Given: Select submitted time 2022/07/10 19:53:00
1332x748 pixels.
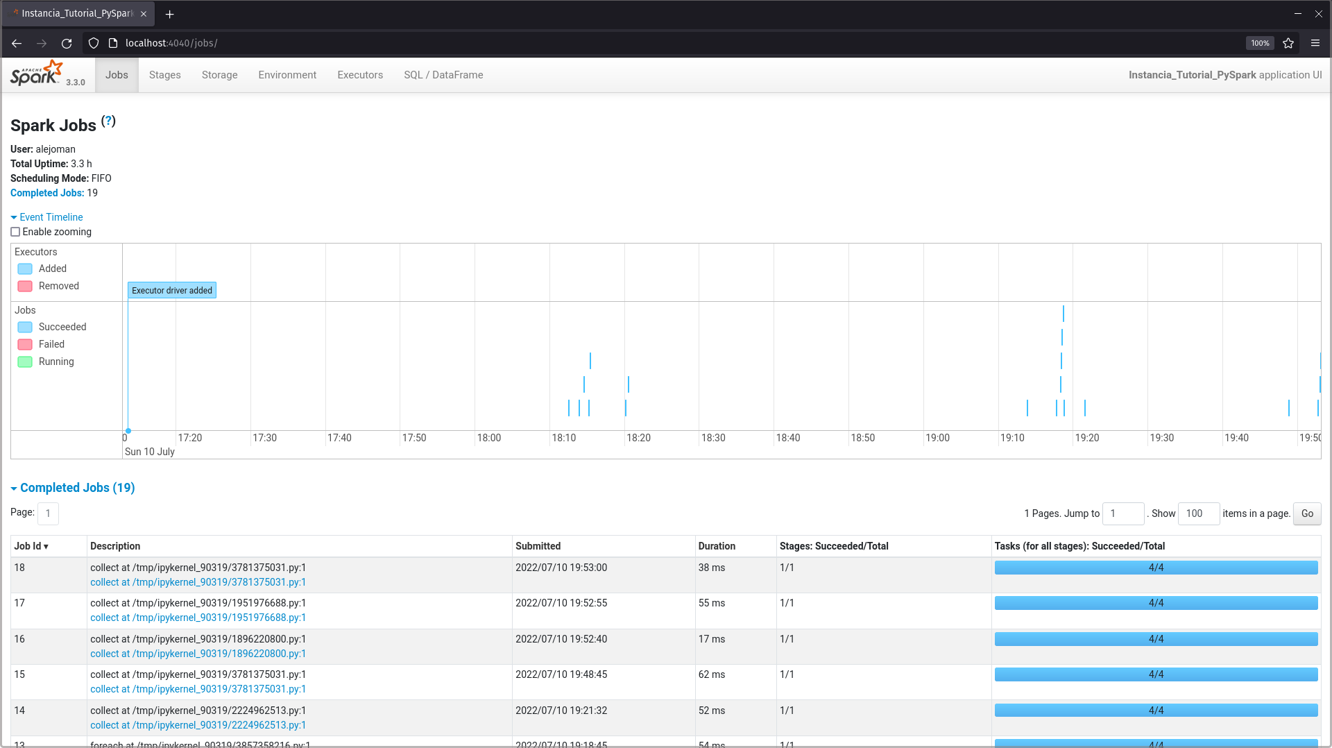Looking at the screenshot, I should (x=561, y=568).
